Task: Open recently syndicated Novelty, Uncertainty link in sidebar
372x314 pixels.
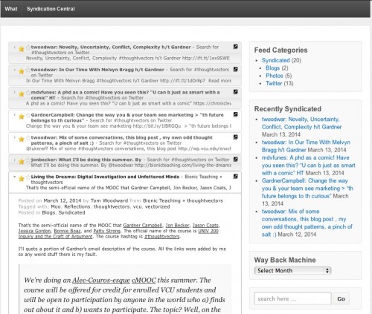Action: (301, 123)
